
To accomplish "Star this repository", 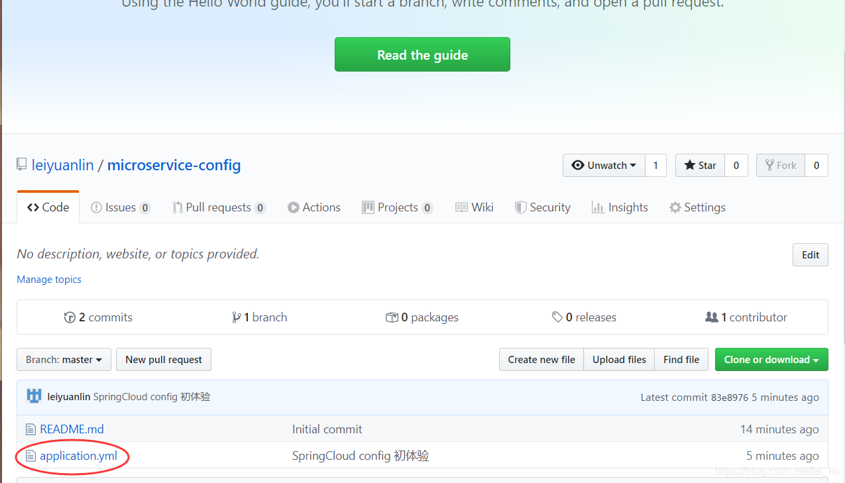I will pyautogui.click(x=700, y=166).
